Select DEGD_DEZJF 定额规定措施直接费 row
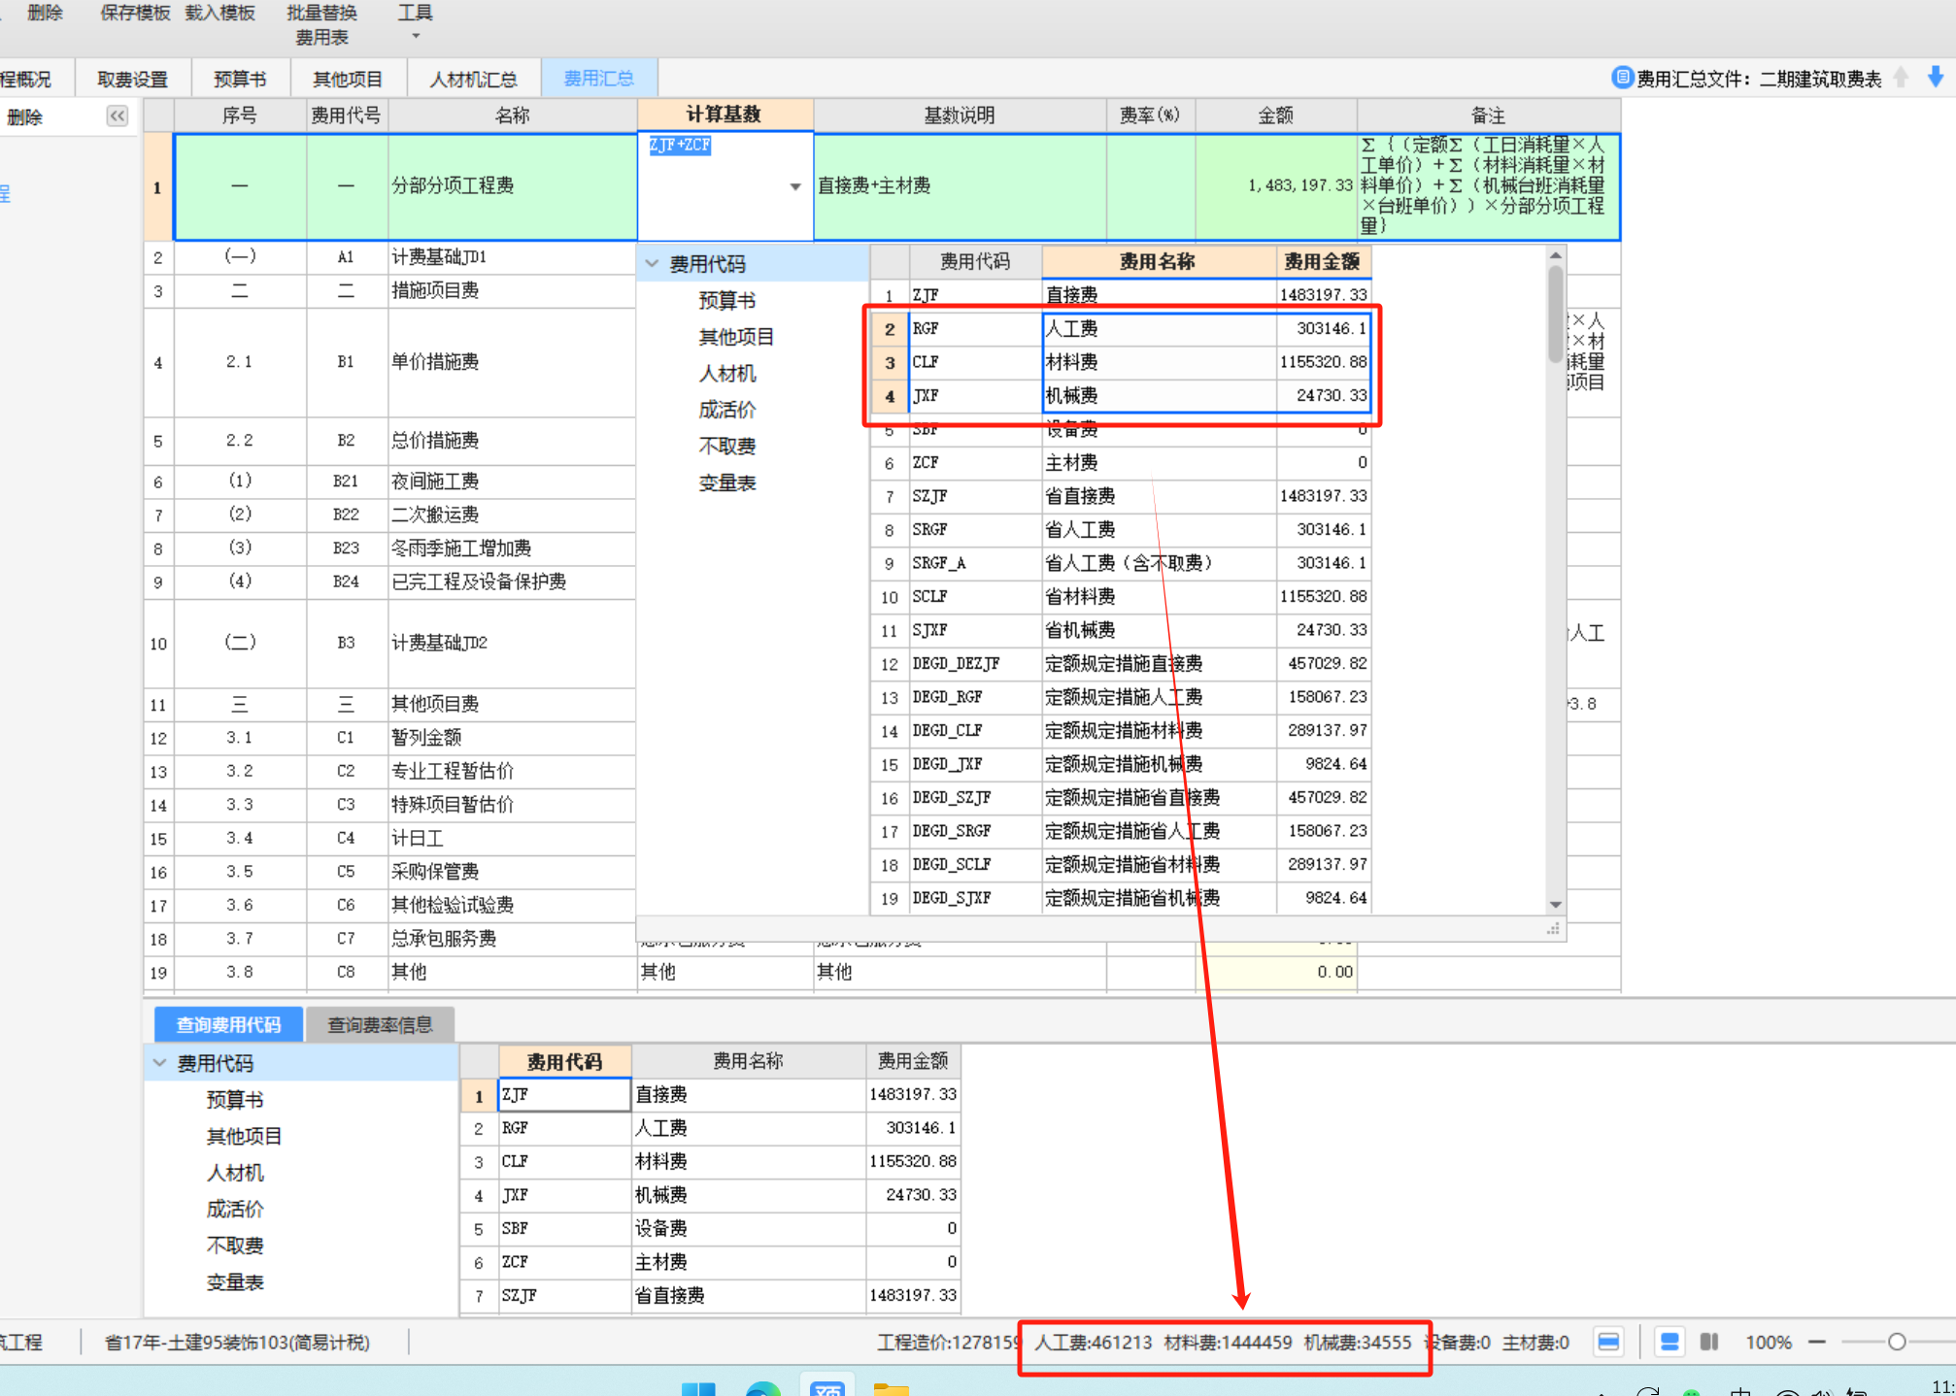The width and height of the screenshot is (1956, 1396). pyautogui.click(x=1121, y=664)
